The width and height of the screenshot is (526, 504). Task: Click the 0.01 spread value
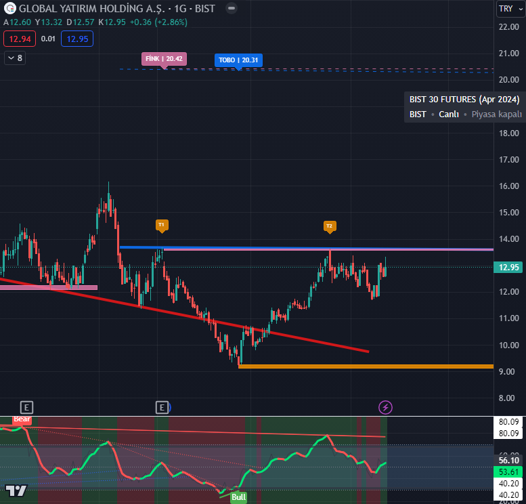[48, 39]
